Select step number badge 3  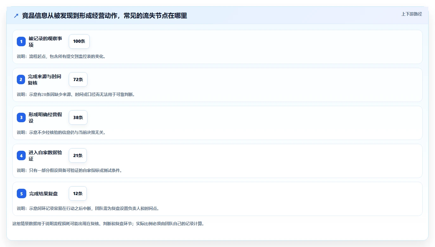pos(21,117)
